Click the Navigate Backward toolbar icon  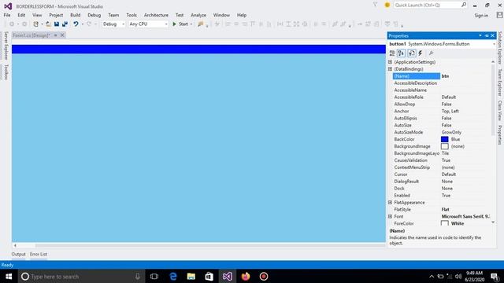[12, 24]
